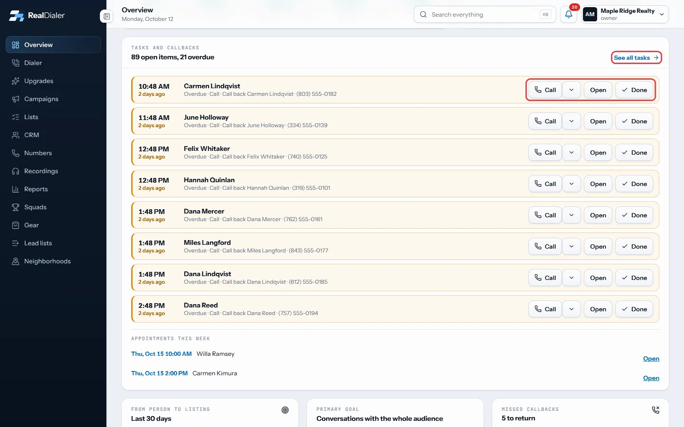Expand call options for June Holloway

571,121
